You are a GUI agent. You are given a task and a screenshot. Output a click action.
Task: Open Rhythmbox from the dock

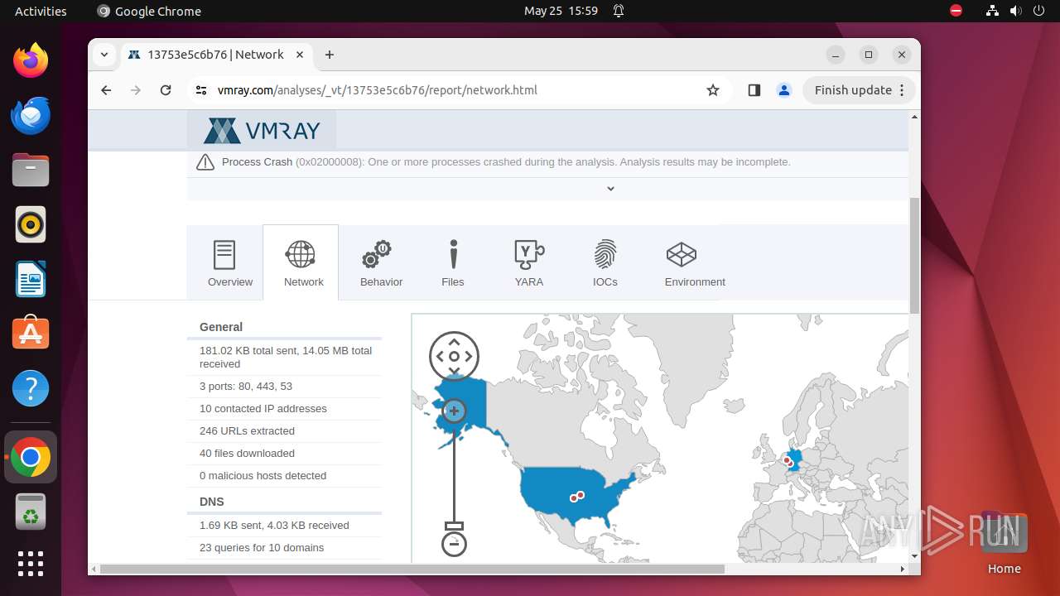(x=31, y=224)
